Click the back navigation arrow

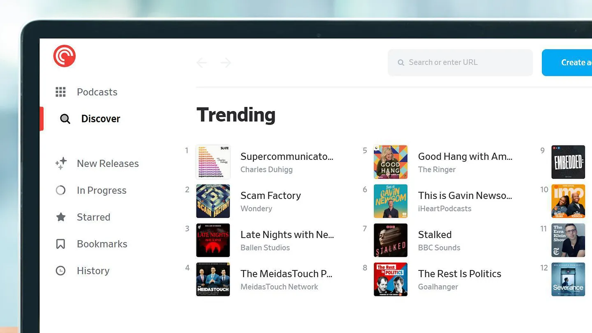[x=201, y=62]
